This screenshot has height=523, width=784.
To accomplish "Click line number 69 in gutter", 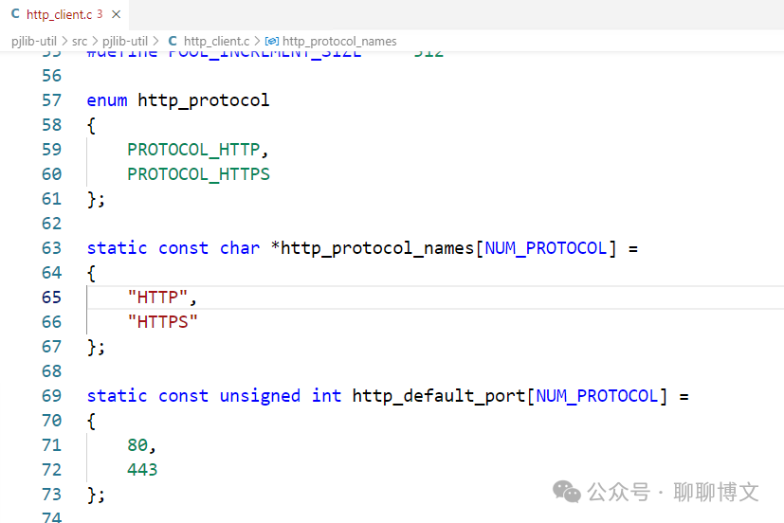I will [51, 396].
